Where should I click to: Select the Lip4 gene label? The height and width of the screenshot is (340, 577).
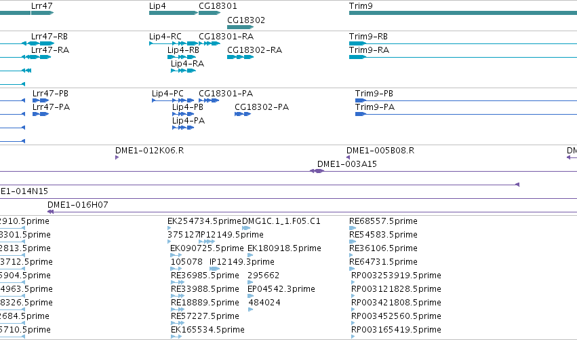(157, 6)
